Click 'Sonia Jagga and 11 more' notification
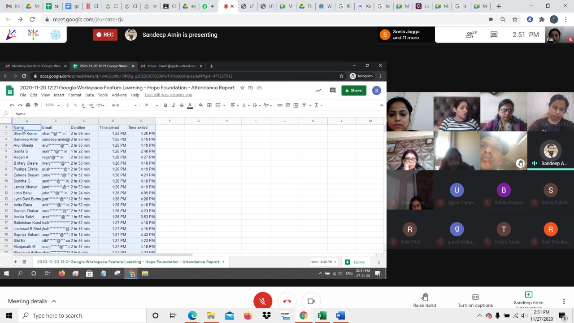Screen dimensions: 574x323 click(406, 35)
